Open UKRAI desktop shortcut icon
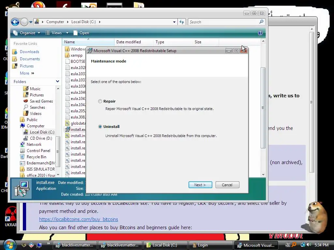The image size is (334, 250). point(11,214)
